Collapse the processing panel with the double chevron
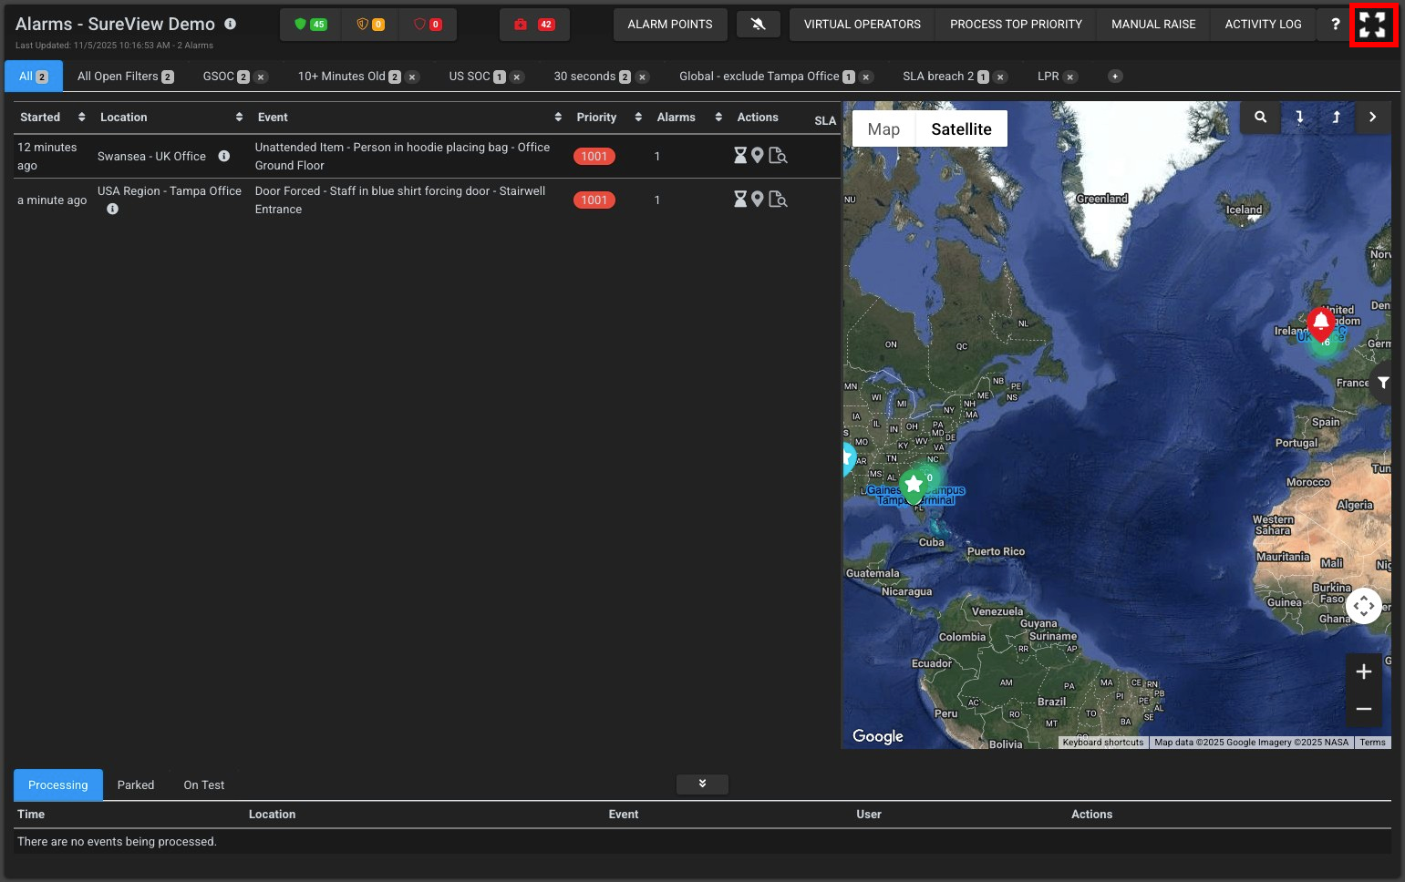The width and height of the screenshot is (1405, 882). tap(702, 785)
